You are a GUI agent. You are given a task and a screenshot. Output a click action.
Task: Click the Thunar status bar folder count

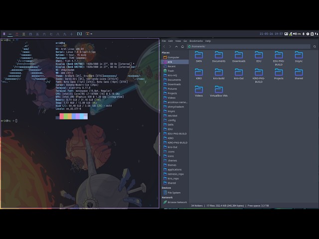click(x=197, y=206)
